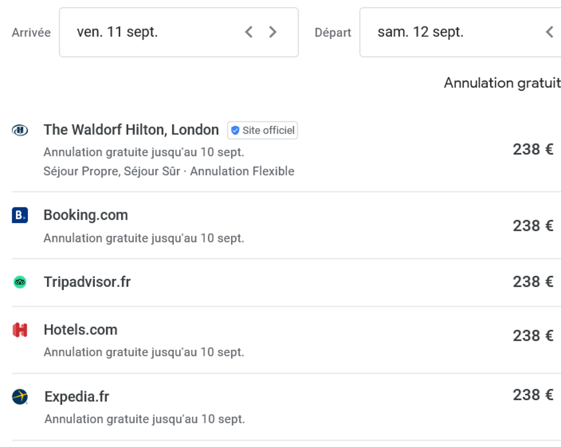Click the 238 € price for Expedia.fr

[533, 395]
